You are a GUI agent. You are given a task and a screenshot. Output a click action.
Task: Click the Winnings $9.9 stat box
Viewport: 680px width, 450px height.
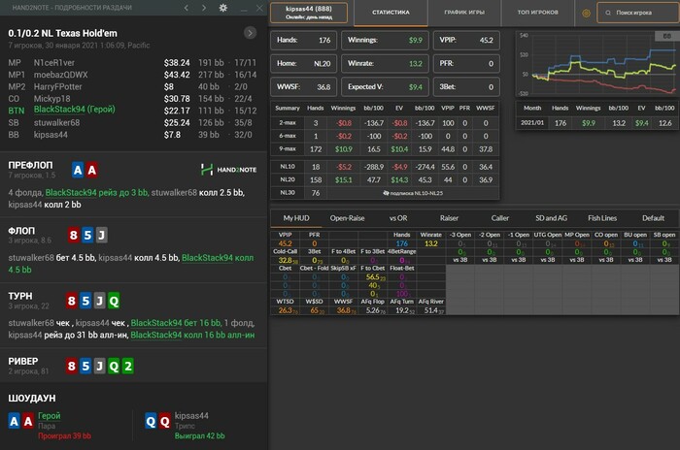(x=385, y=41)
